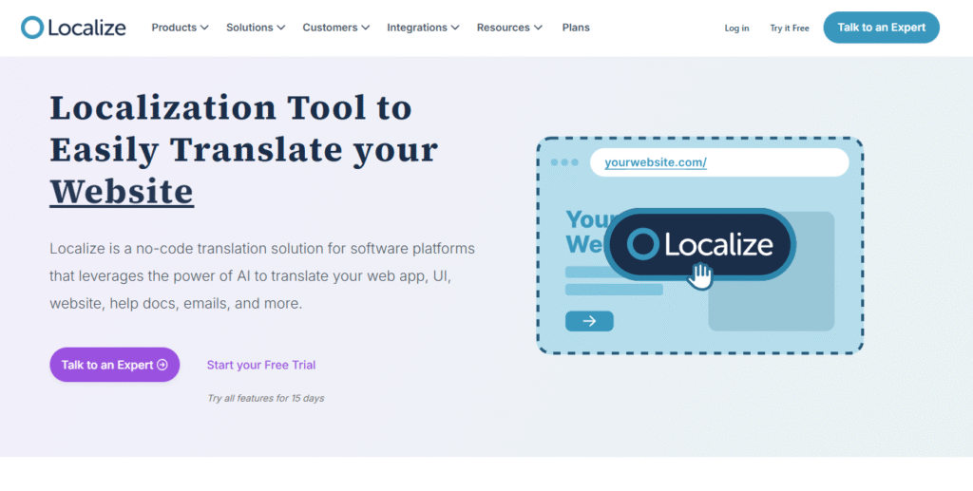Click the Localize badge in the illustration
973x491 pixels.
pyautogui.click(x=700, y=244)
